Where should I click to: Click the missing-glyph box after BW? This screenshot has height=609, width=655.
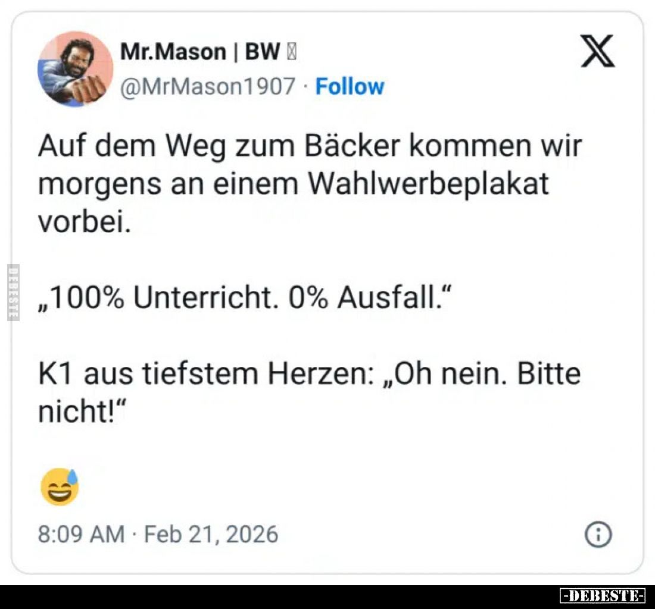292,52
